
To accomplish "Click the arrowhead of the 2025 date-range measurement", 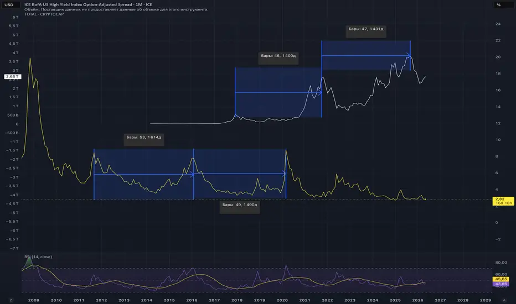I will click(x=409, y=55).
